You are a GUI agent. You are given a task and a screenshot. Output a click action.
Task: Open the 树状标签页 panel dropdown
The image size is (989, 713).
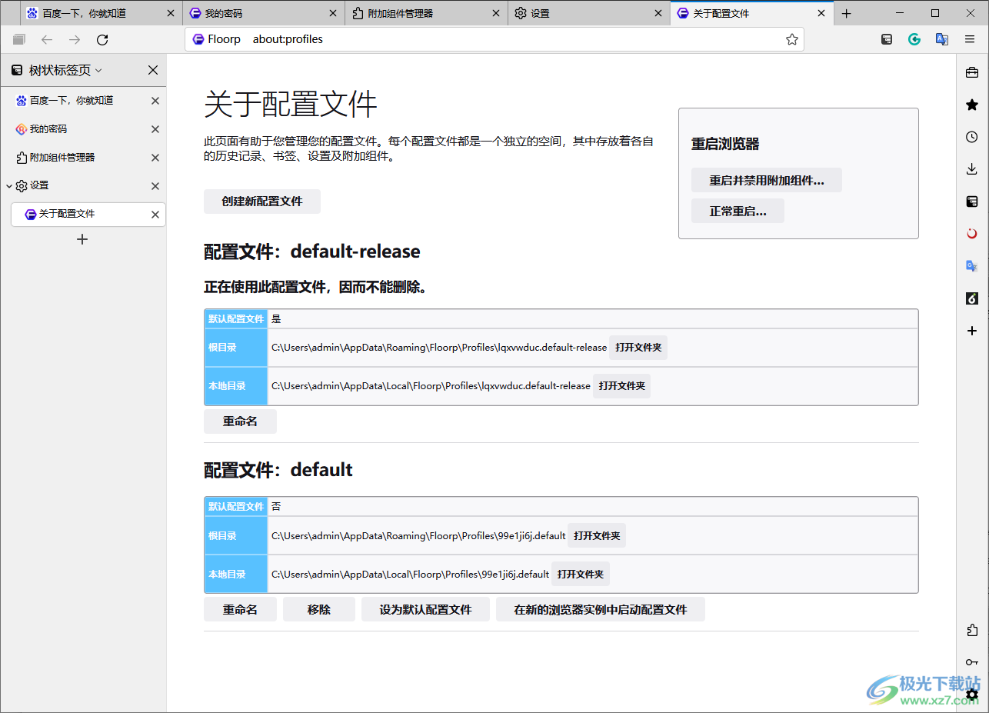[99, 70]
